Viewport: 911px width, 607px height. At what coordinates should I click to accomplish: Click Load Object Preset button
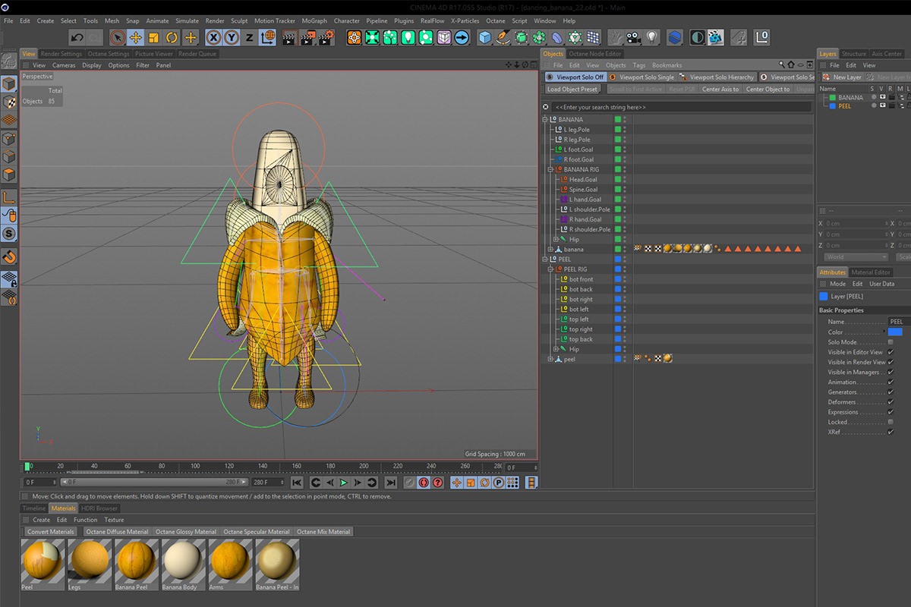pyautogui.click(x=572, y=90)
